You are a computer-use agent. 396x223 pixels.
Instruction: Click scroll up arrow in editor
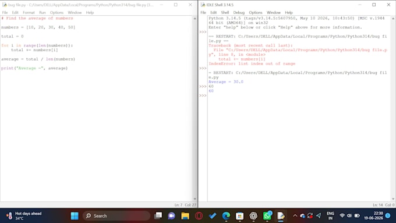coord(195,19)
